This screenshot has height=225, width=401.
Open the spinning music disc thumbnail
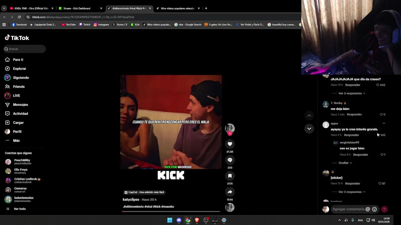(230, 207)
